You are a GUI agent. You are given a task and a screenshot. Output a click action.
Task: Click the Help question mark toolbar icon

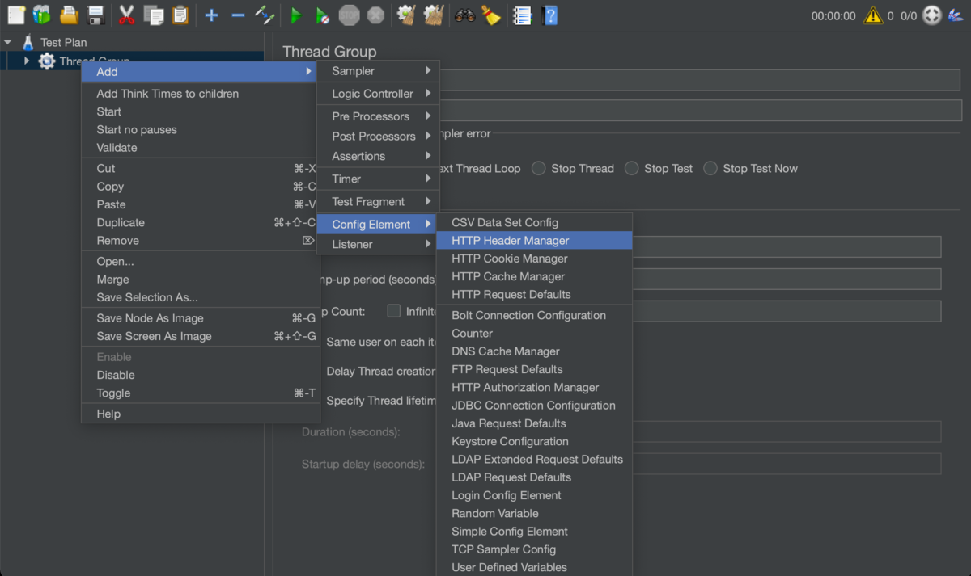(549, 15)
